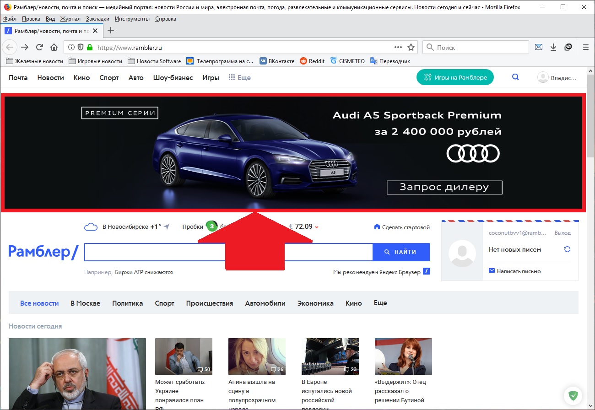Go back with the browser back arrow
The width and height of the screenshot is (595, 410).
point(10,47)
